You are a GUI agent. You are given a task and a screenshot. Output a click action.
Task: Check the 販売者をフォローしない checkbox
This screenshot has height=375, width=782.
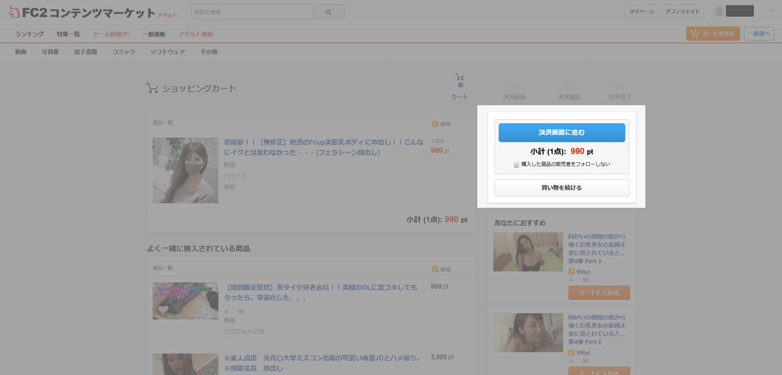point(516,165)
